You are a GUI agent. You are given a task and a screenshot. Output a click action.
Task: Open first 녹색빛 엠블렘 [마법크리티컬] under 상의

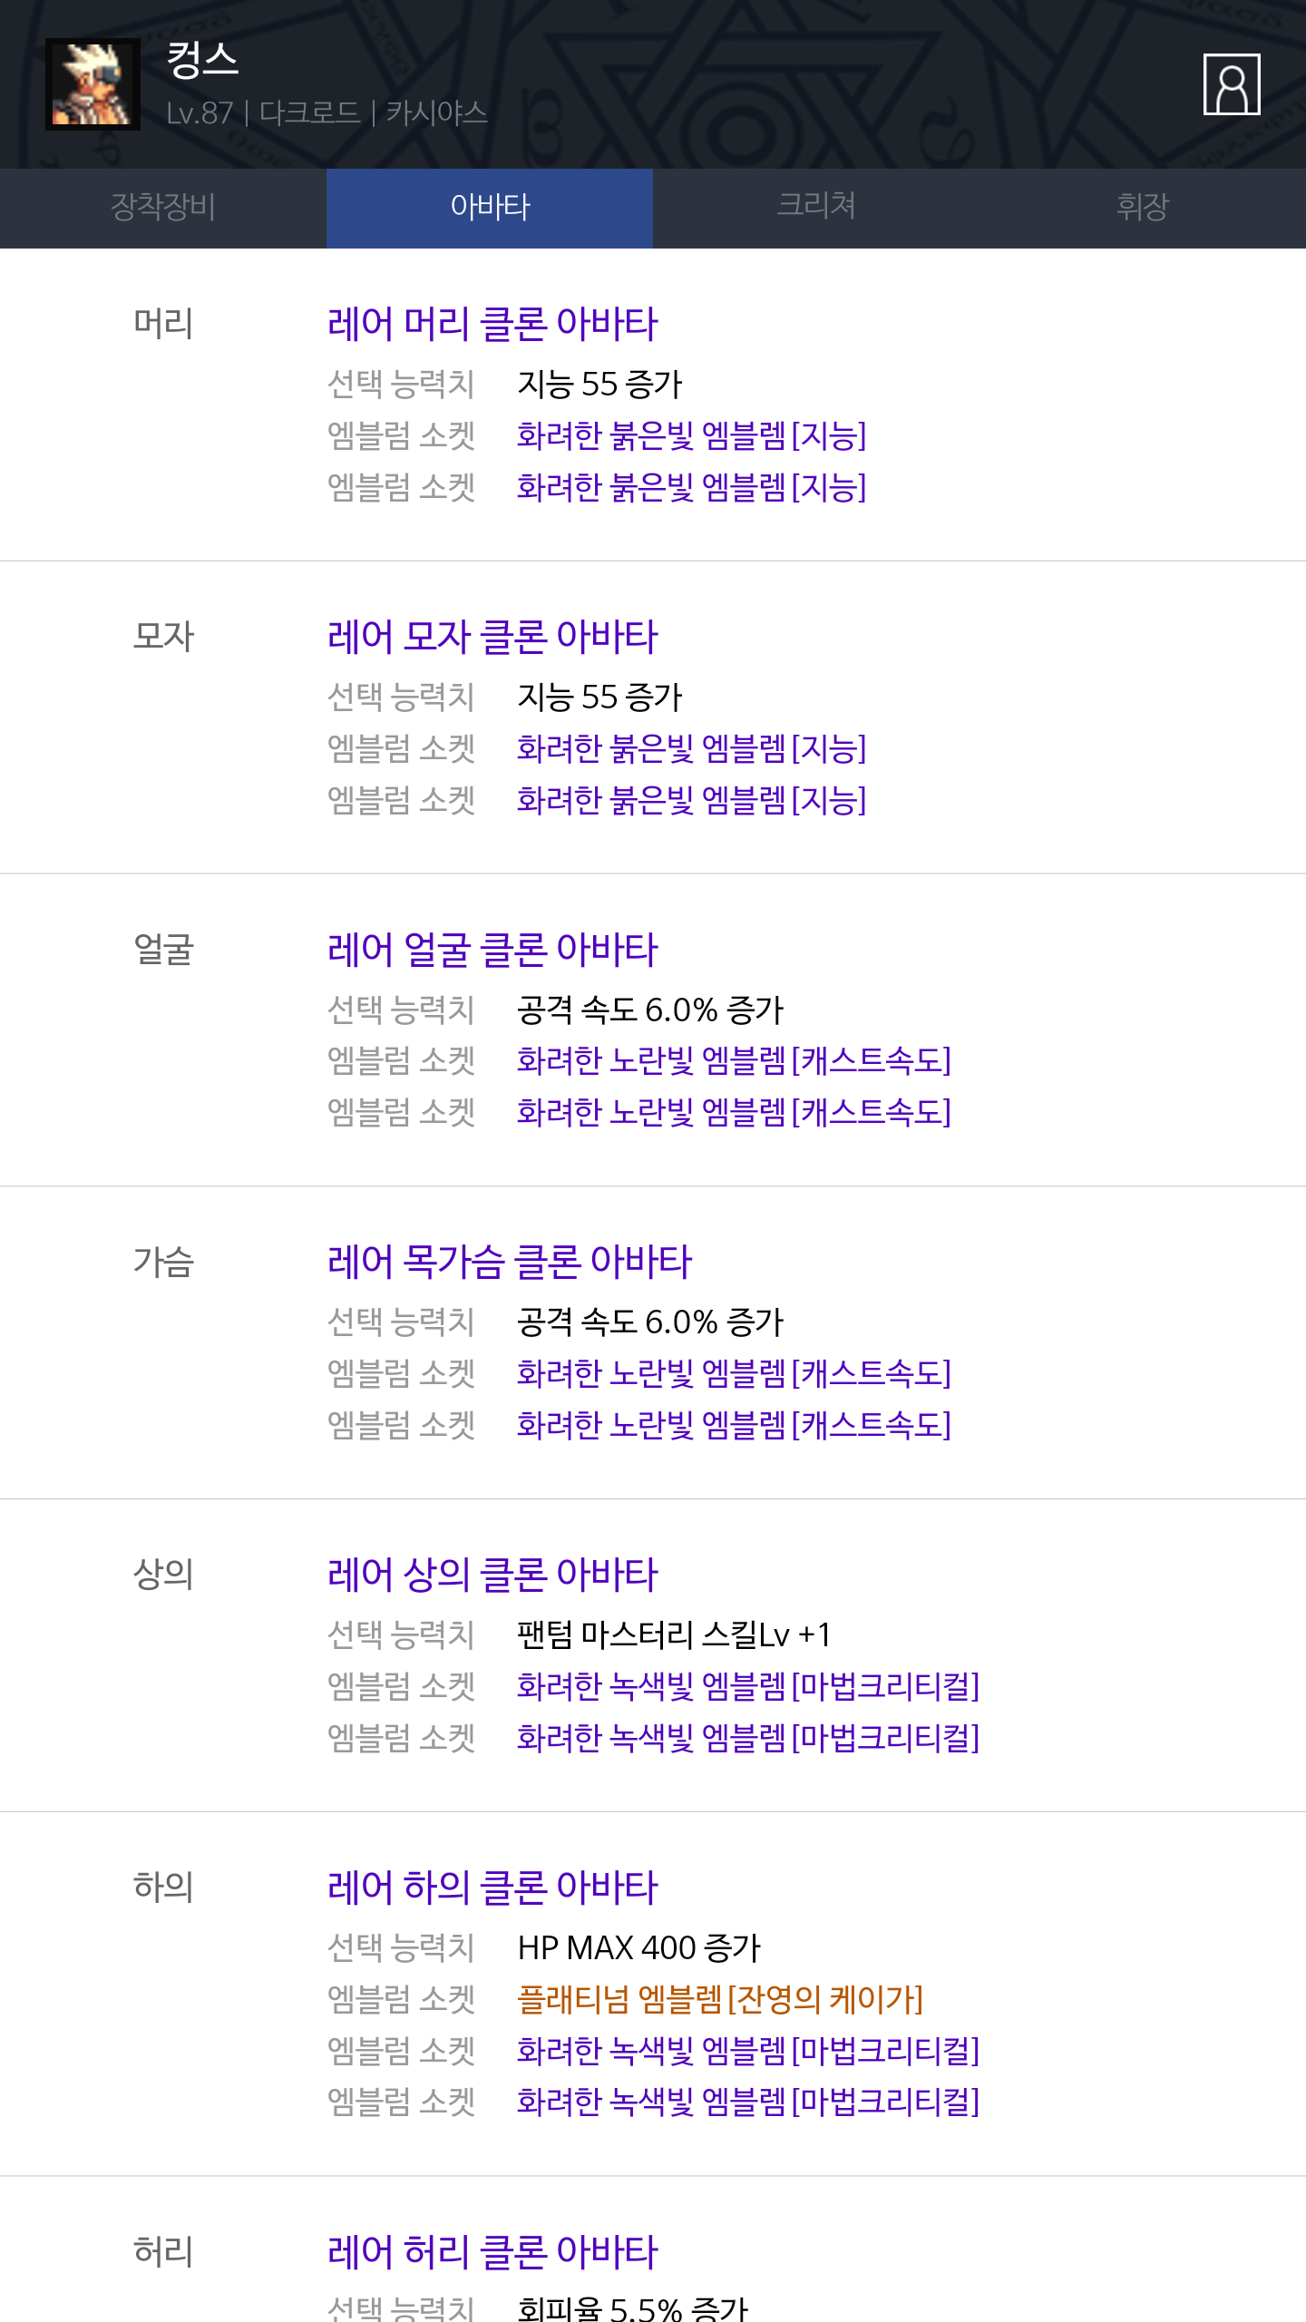coord(748,1686)
